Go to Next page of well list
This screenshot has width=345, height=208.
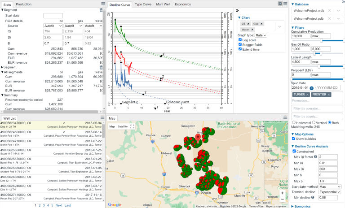tap(59, 205)
